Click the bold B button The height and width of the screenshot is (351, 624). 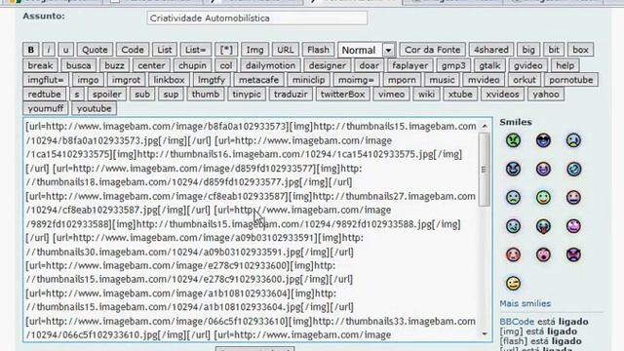30,50
